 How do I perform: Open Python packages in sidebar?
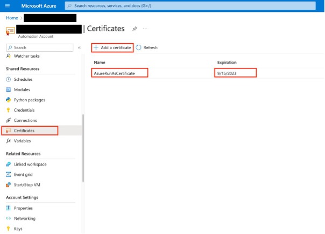pos(30,100)
